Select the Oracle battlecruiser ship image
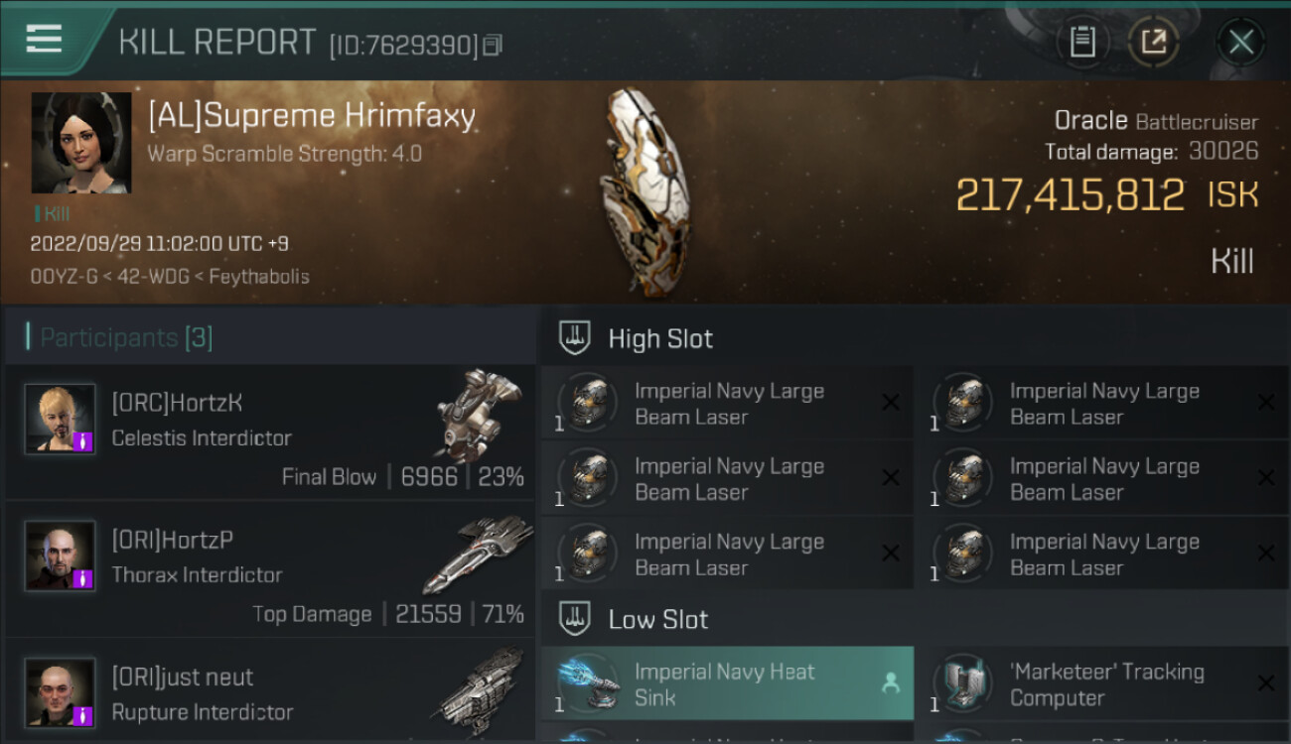 644,190
